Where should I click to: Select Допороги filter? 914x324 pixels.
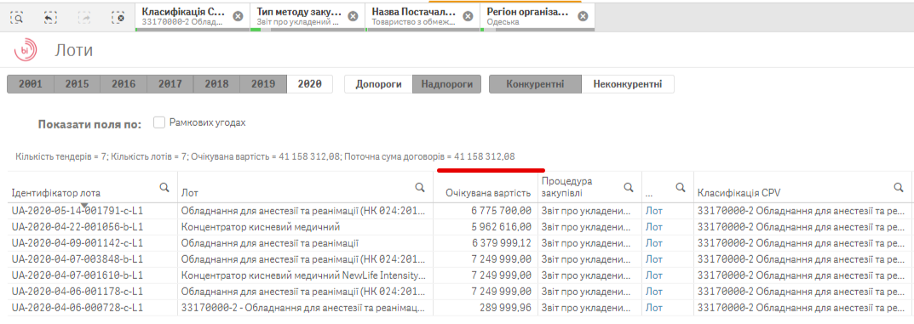click(378, 84)
